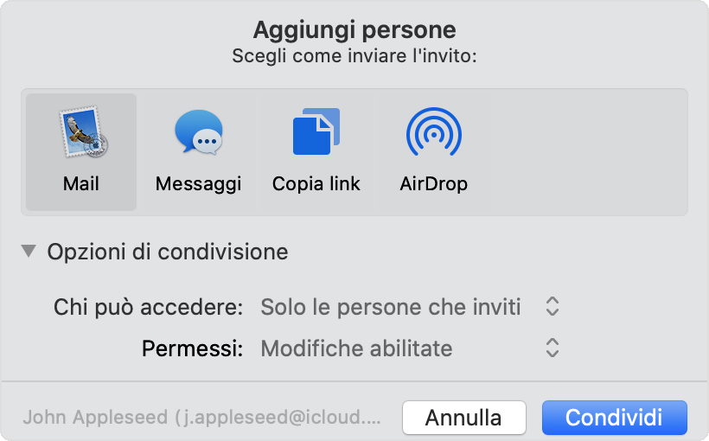Viewport: 709px width, 441px height.
Task: Click the Aggiungi persone title
Action: tap(354, 30)
